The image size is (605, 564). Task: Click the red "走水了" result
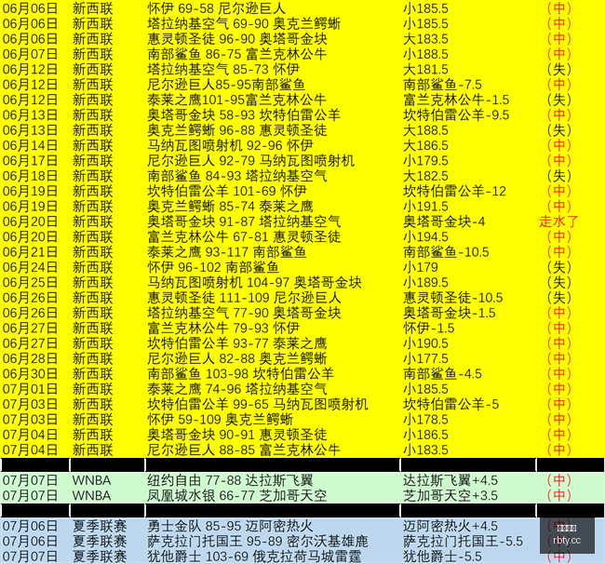coord(558,222)
